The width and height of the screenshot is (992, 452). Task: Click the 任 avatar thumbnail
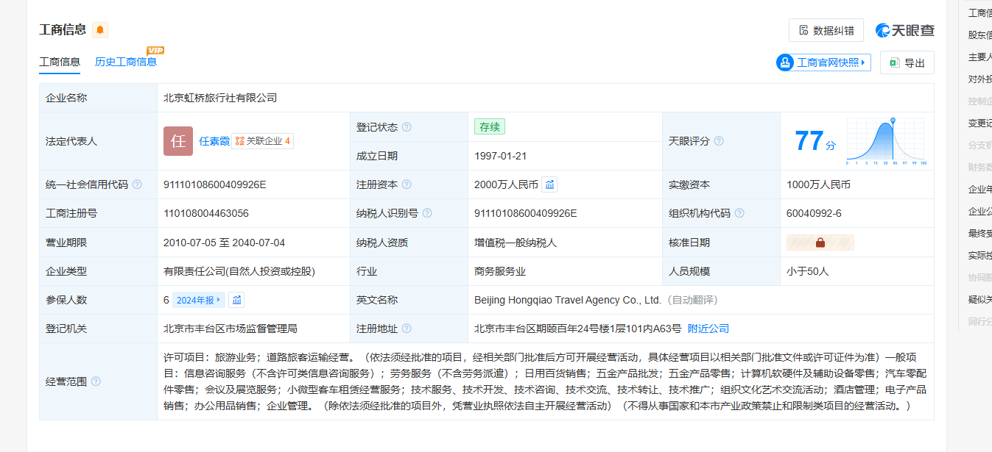[178, 141]
